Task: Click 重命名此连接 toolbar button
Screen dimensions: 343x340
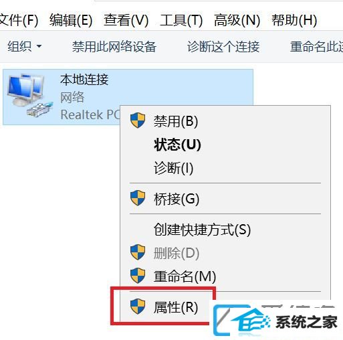Action: tap(316, 47)
